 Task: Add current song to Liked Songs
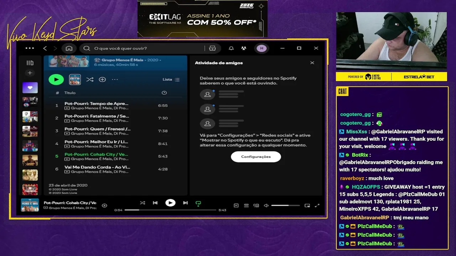click(x=104, y=206)
